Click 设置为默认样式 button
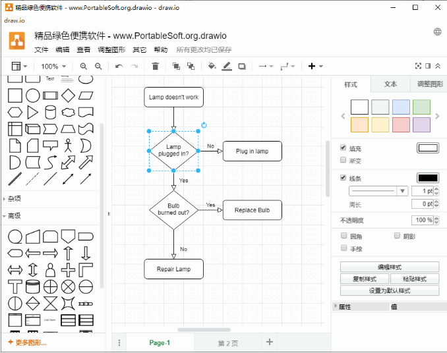Screen dimensions: 447x353 pyautogui.click(x=390, y=290)
